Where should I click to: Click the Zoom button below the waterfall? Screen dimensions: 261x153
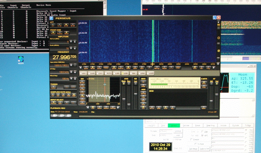coord(99,68)
